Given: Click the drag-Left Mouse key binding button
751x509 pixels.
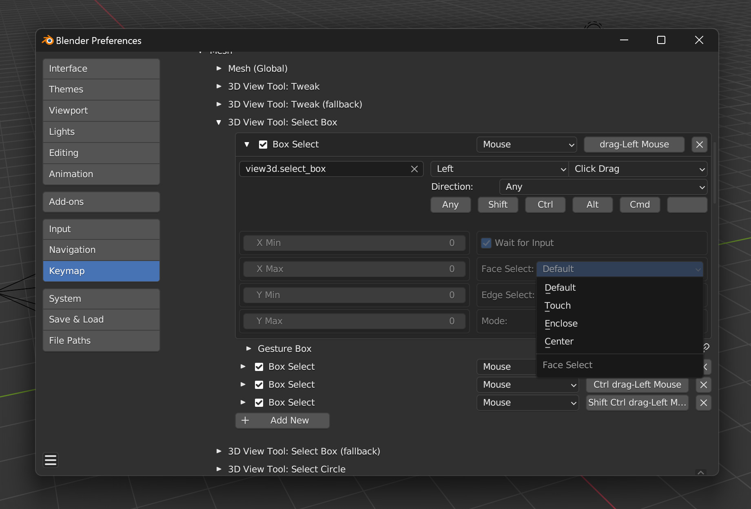Looking at the screenshot, I should pyautogui.click(x=634, y=145).
